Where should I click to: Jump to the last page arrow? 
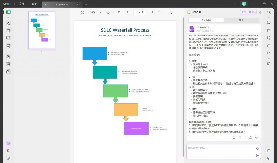pos(160,12)
